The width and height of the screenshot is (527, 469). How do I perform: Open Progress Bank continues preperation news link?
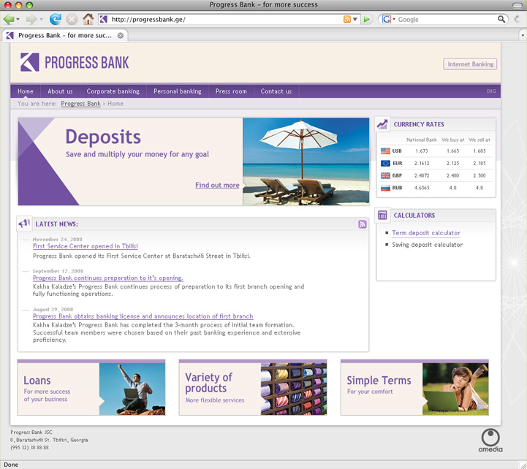pyautogui.click(x=108, y=278)
